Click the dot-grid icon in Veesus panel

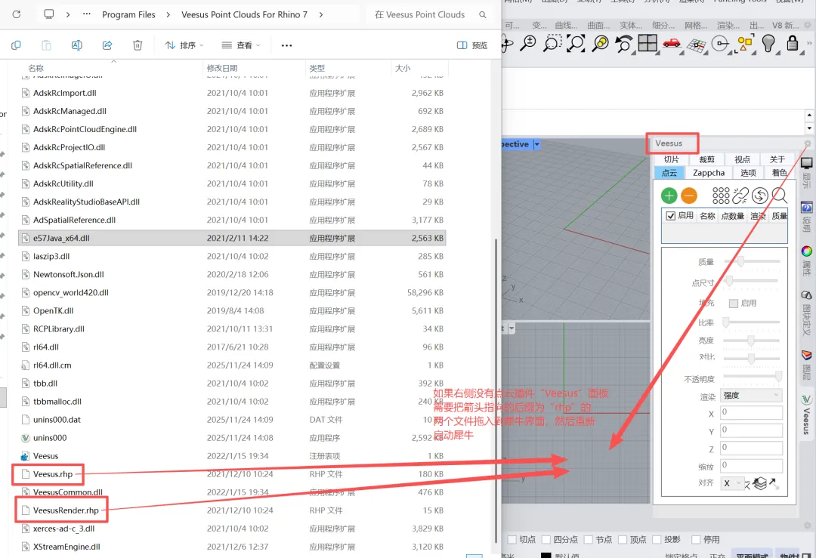pyautogui.click(x=721, y=196)
